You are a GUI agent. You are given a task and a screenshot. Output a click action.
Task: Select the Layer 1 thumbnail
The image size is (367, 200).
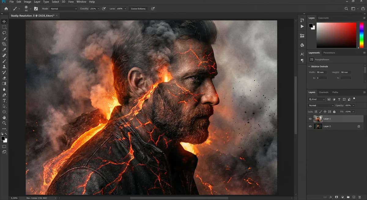(x=318, y=119)
